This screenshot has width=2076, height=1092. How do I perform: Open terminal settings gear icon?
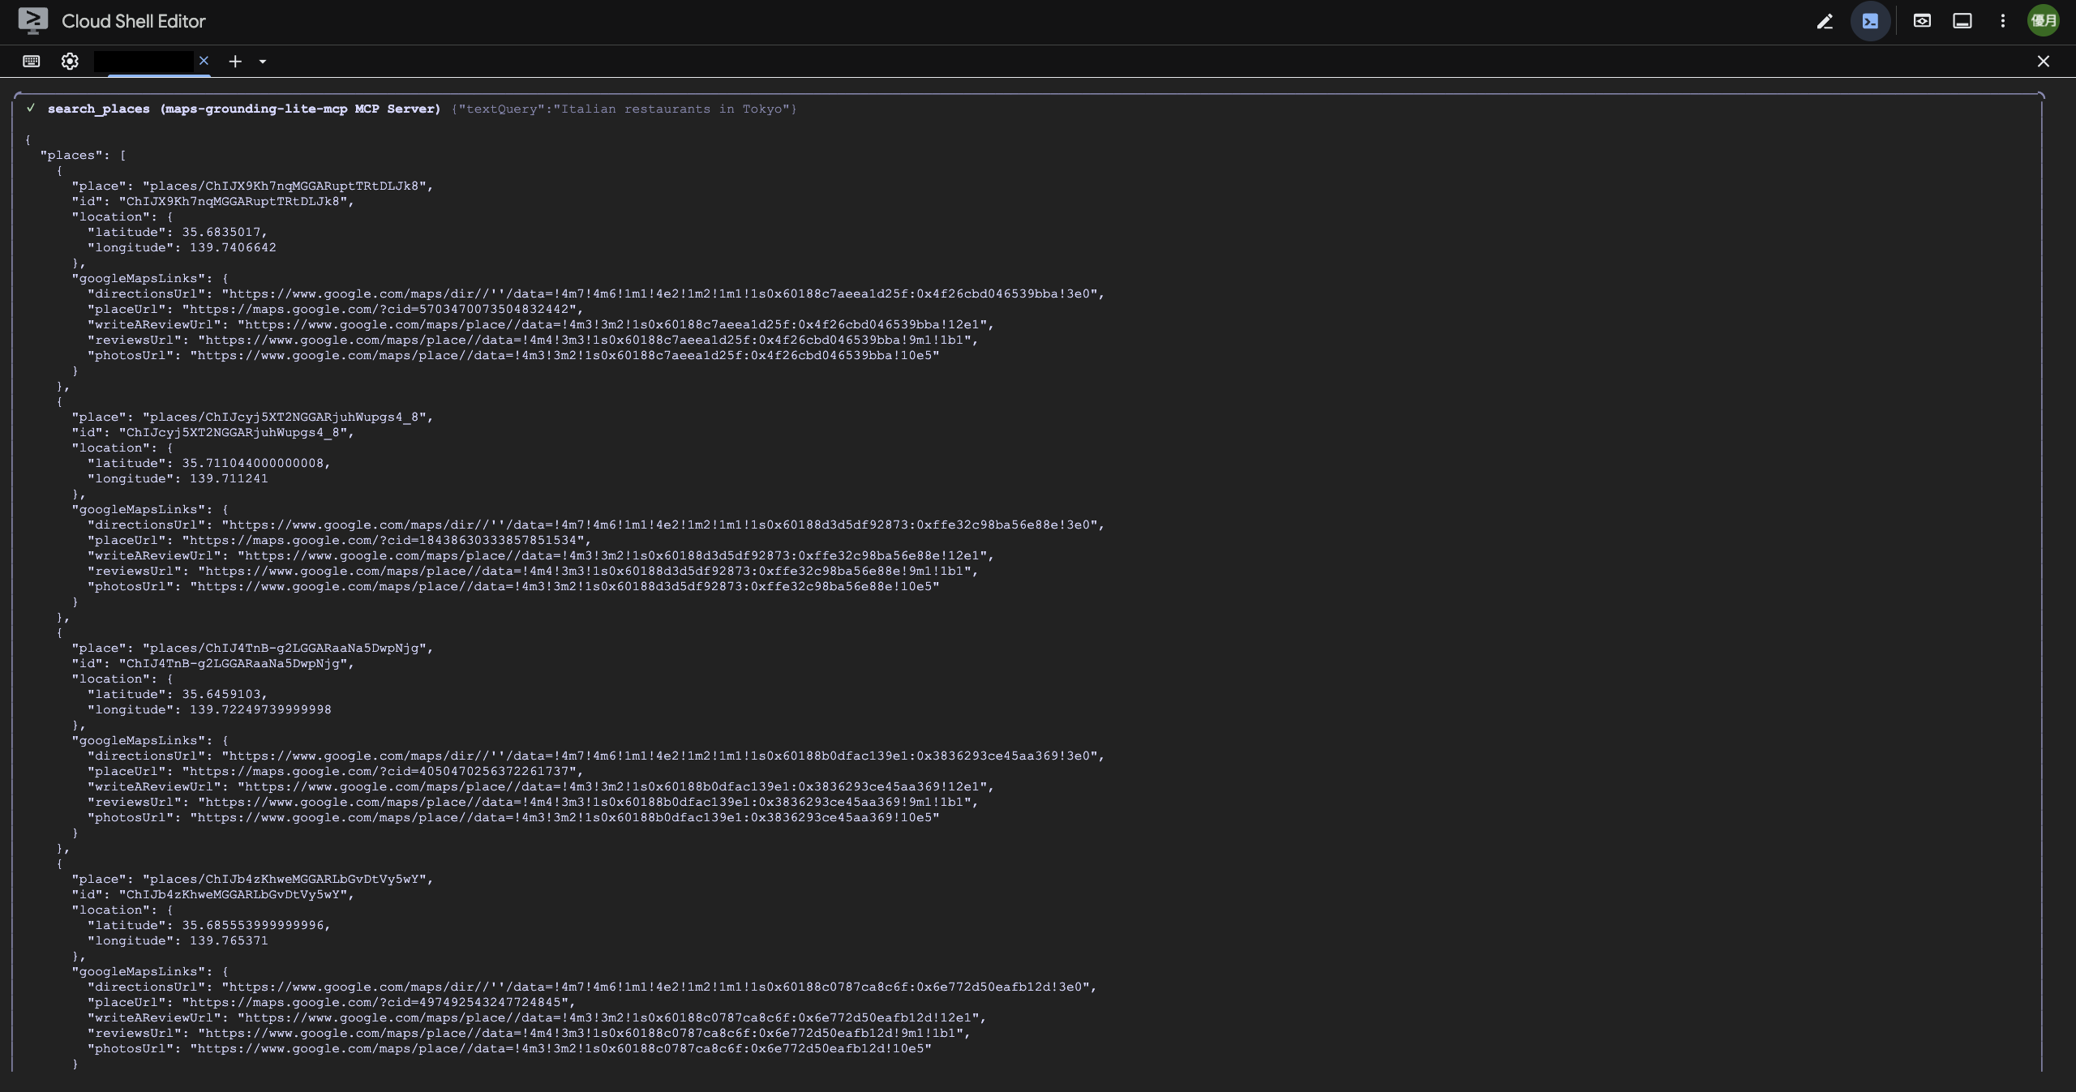click(70, 62)
